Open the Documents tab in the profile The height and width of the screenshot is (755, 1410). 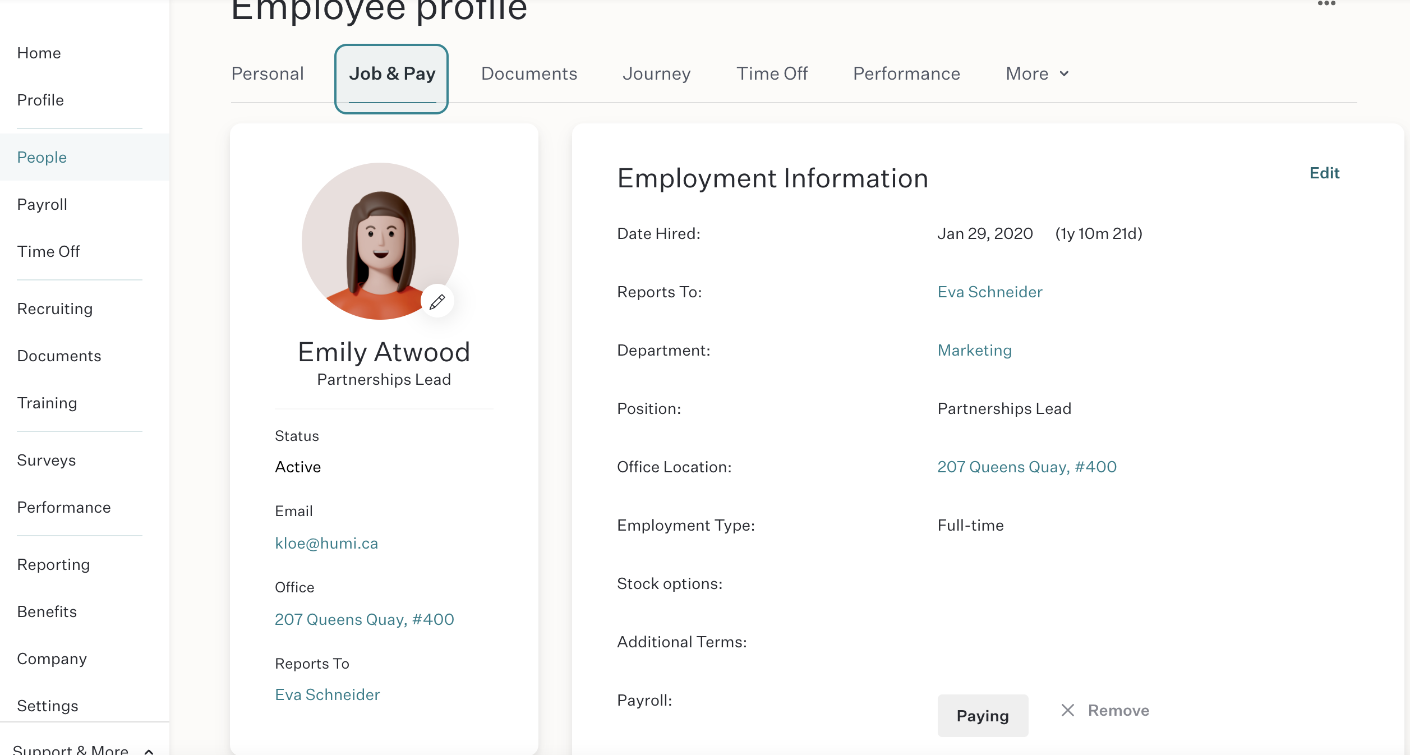529,73
